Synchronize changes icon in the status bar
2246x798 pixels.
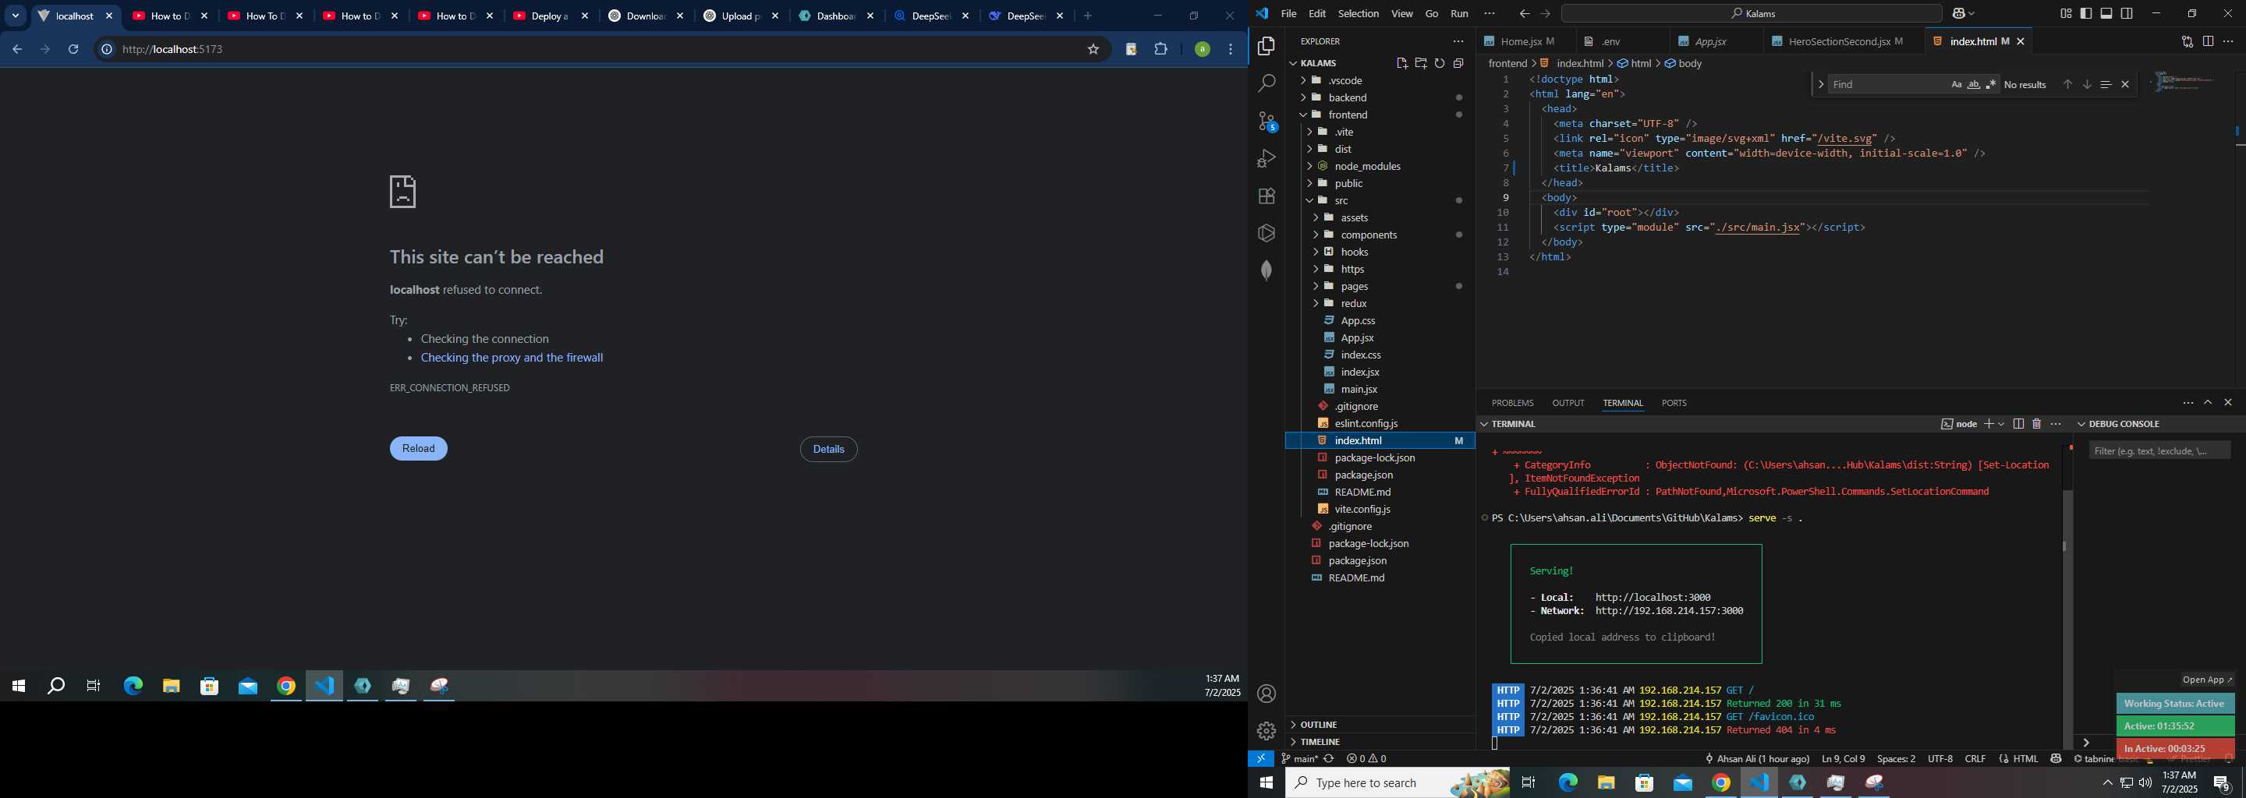tap(1329, 759)
